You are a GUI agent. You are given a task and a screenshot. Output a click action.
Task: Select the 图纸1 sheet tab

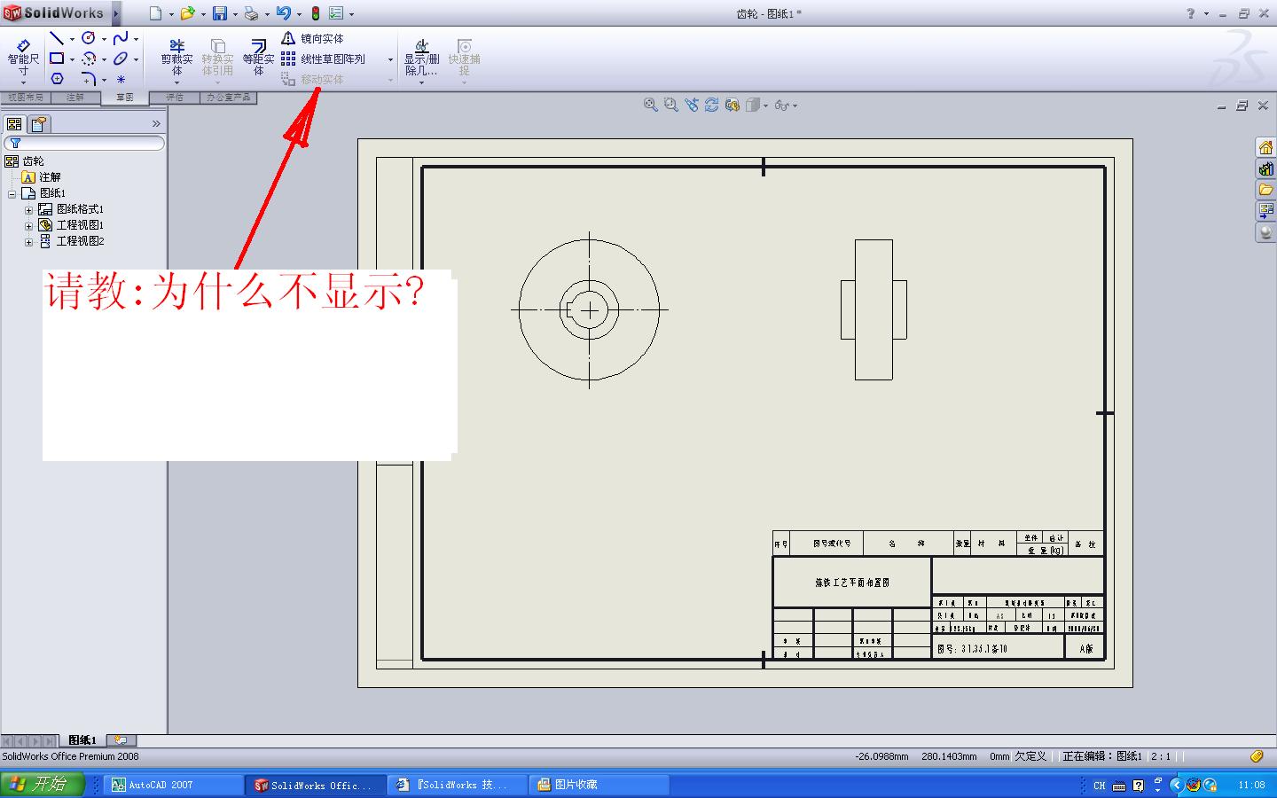coord(82,740)
